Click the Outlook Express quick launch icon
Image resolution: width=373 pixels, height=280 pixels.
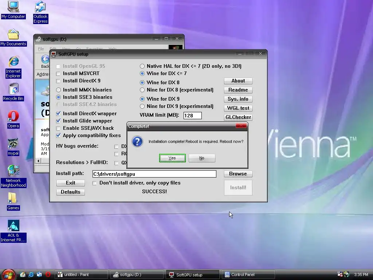(x=39, y=275)
